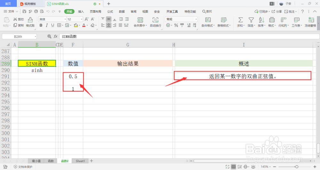Open the font name dropdown (宋体)
The height and width of the screenshot is (170, 320).
65,19
